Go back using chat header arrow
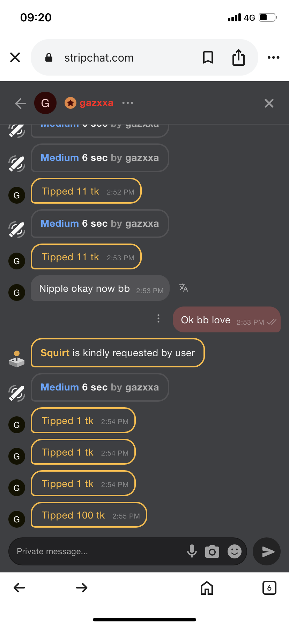Image resolution: width=289 pixels, height=627 pixels. 20,103
